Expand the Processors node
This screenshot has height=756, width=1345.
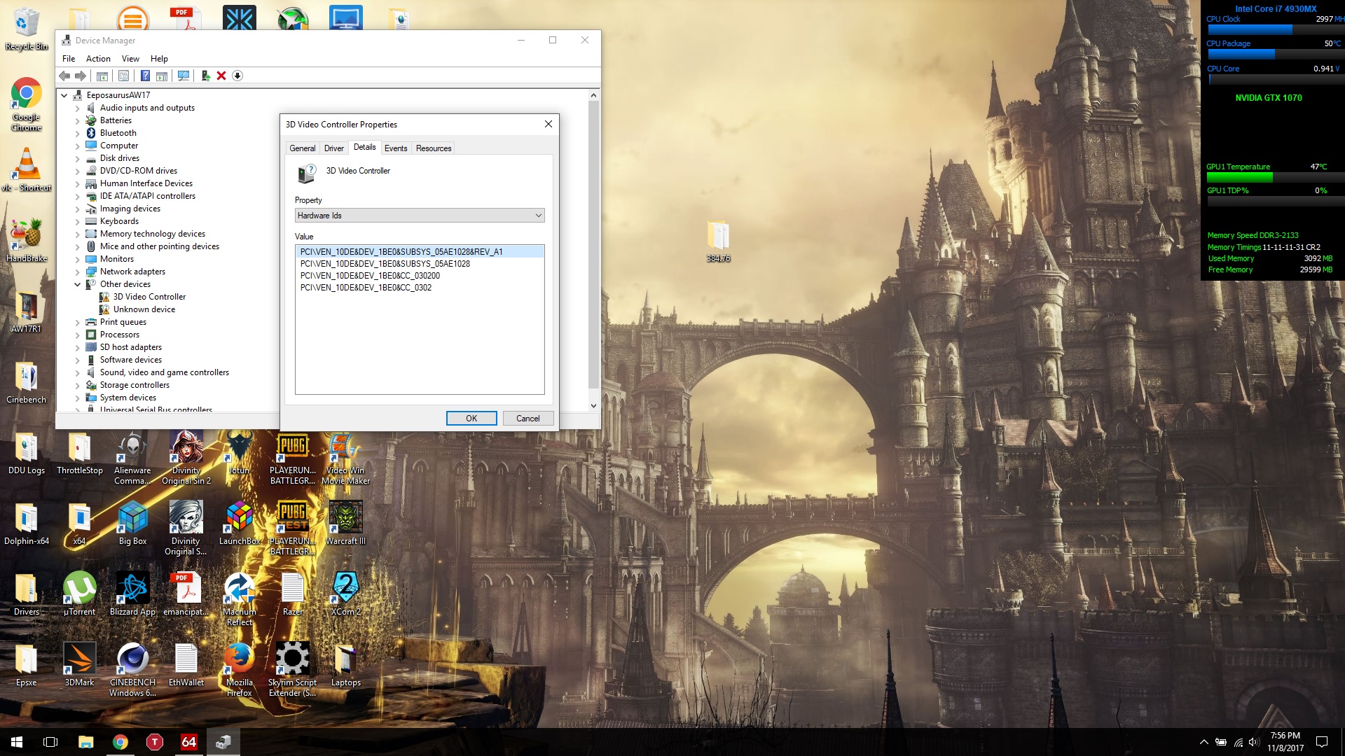pyautogui.click(x=78, y=335)
